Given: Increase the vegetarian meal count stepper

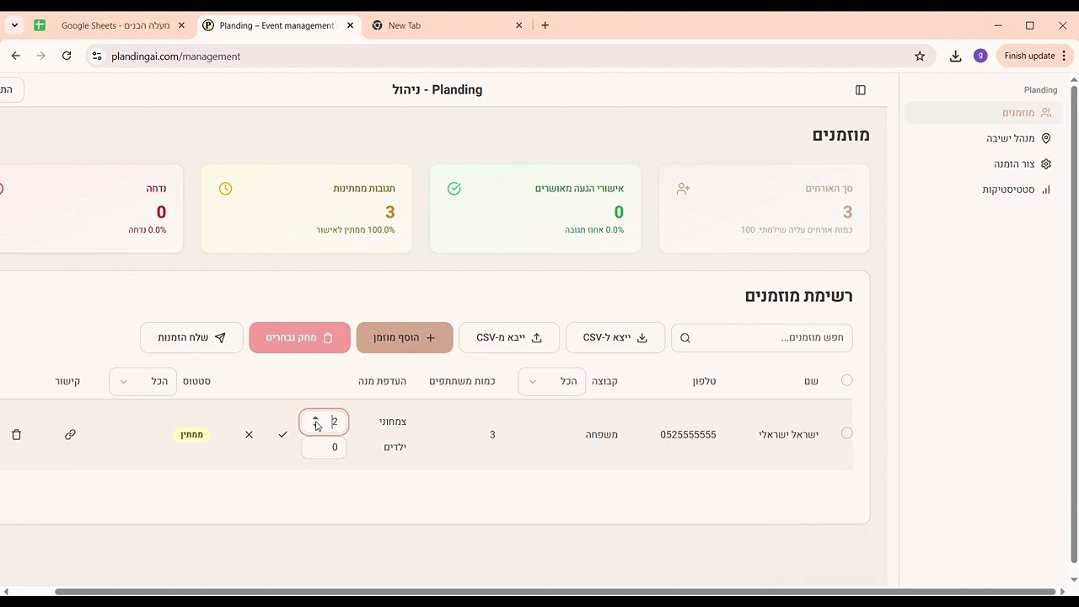Looking at the screenshot, I should [x=315, y=418].
